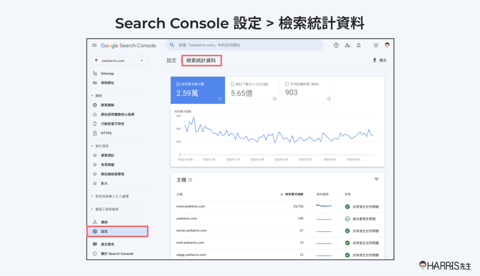Viewport: 480px width, 276px height.
Task: Click the 設定 breadcrumb link
Action: click(x=172, y=60)
